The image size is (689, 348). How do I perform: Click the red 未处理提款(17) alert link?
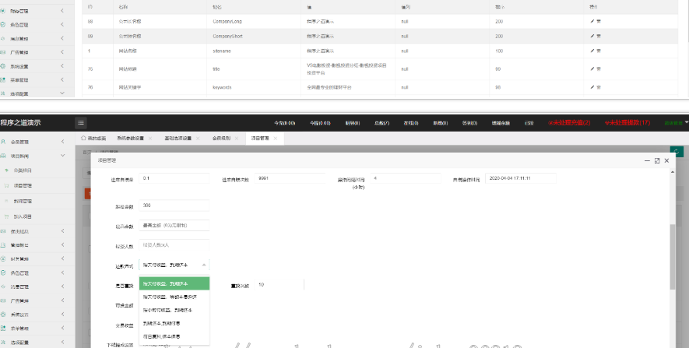coord(627,123)
